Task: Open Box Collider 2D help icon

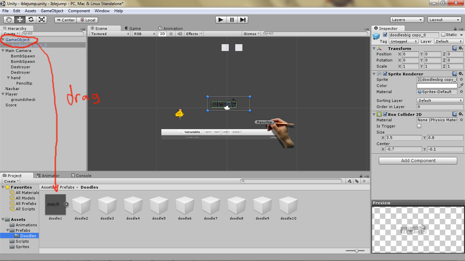Action: coord(454,114)
